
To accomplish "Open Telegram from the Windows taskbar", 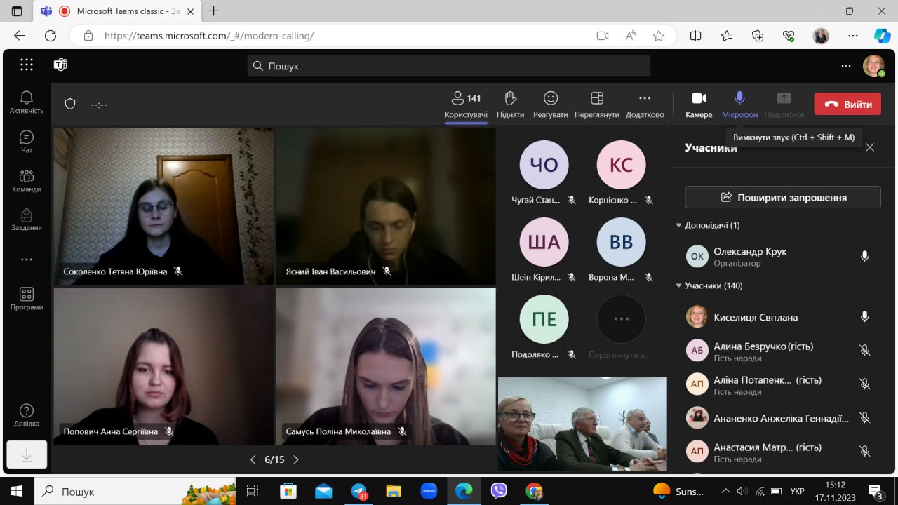I will [359, 492].
